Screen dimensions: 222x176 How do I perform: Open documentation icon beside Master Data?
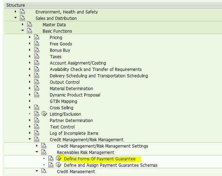click(30, 24)
